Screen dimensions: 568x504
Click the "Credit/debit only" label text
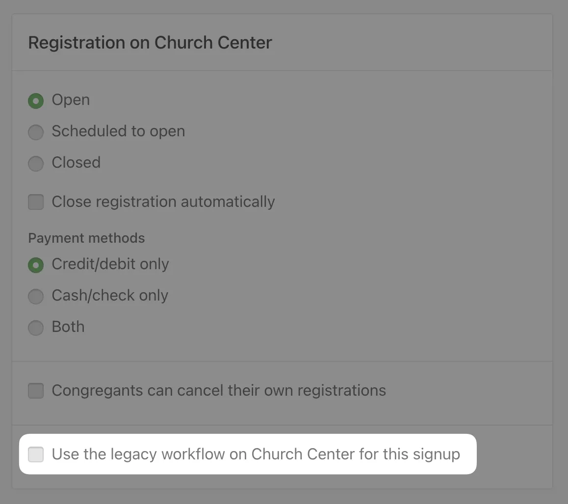point(110,264)
